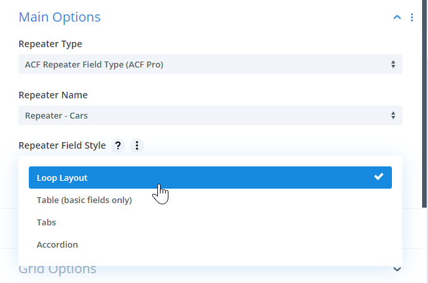Collapse the Main Options section chevron
Viewport: 428px width, 283px height.
click(x=397, y=18)
